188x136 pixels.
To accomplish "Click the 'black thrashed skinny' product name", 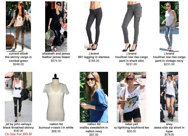I will pos(18,127).
